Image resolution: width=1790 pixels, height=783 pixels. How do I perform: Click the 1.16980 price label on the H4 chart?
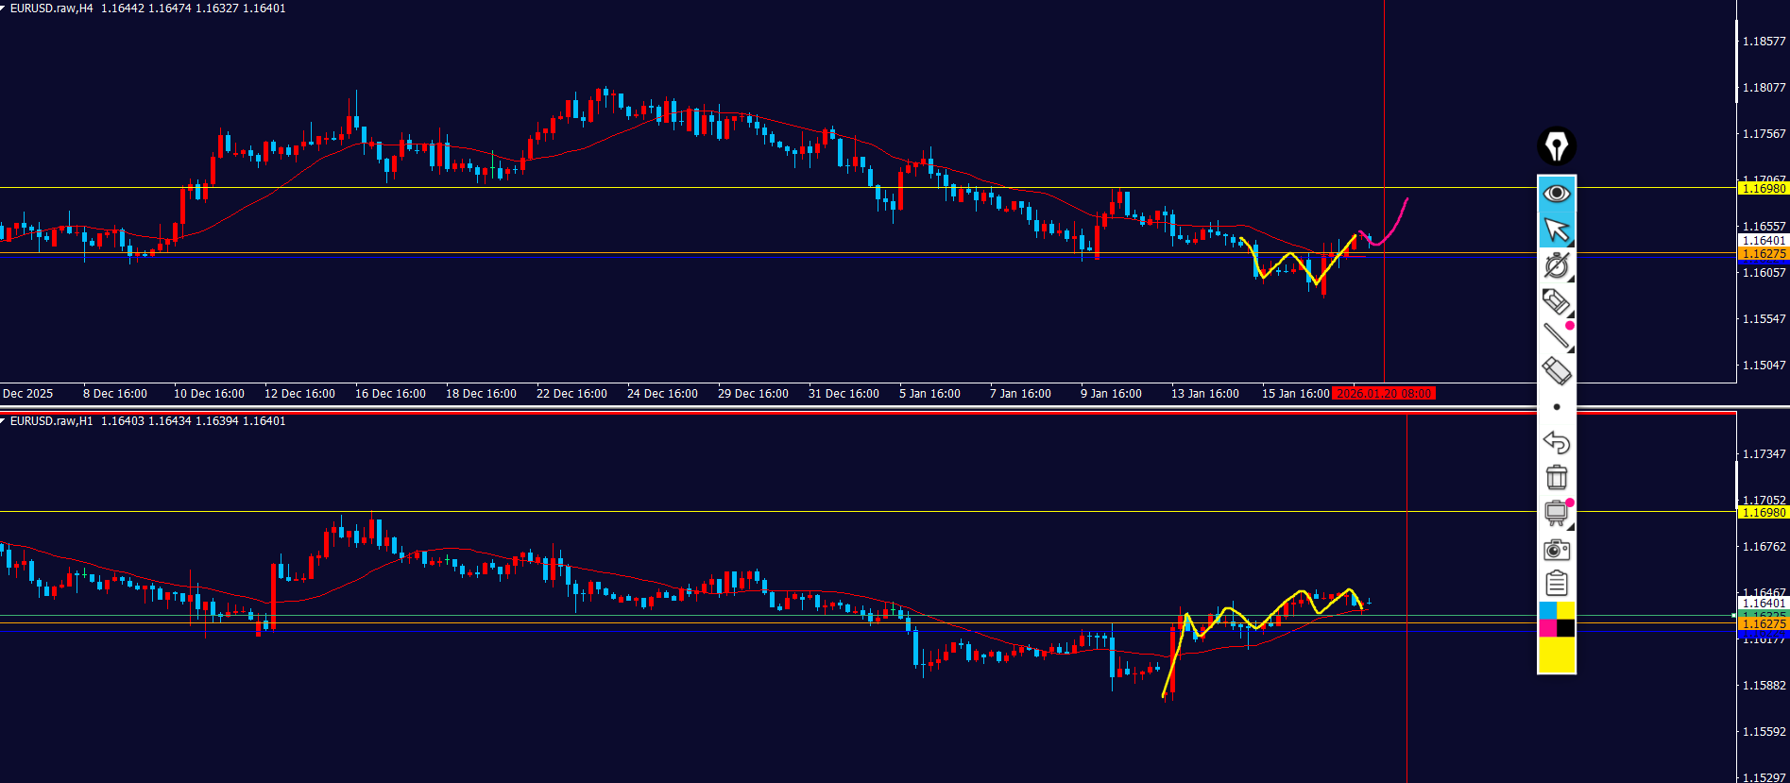pos(1764,189)
